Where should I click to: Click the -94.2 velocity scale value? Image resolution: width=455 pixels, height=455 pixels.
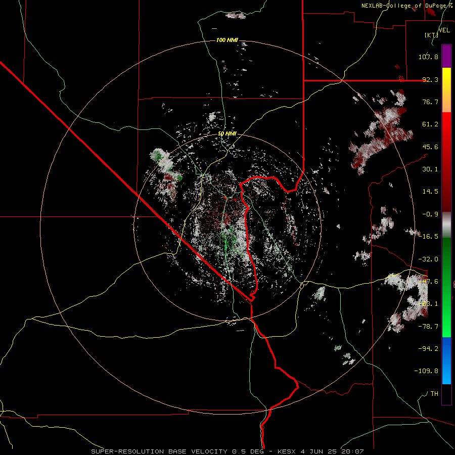pos(428,349)
